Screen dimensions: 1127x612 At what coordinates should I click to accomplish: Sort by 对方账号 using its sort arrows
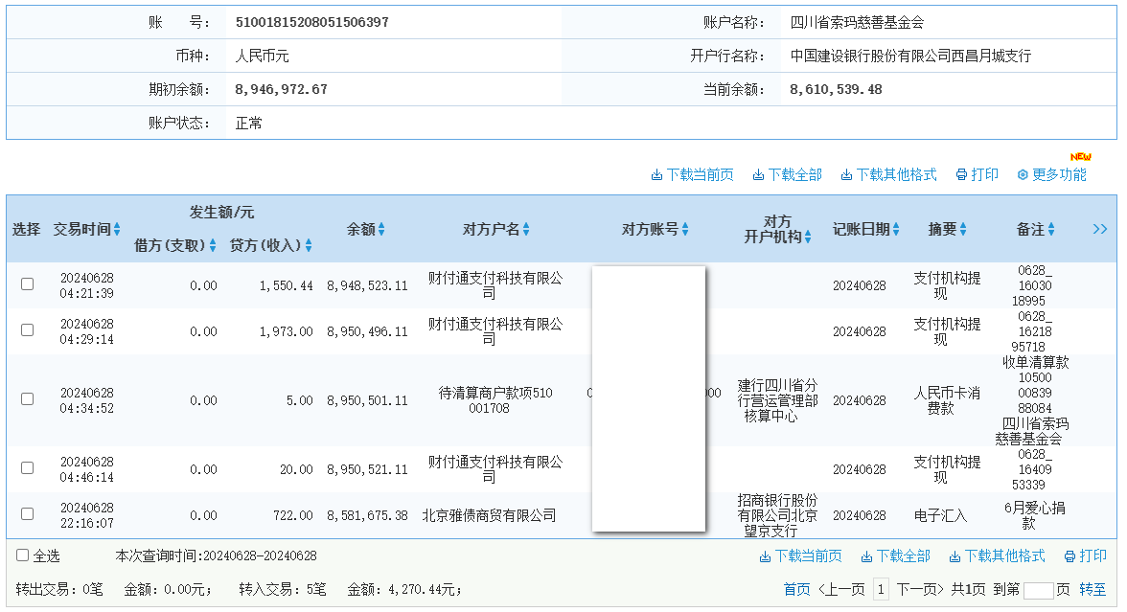point(685,229)
